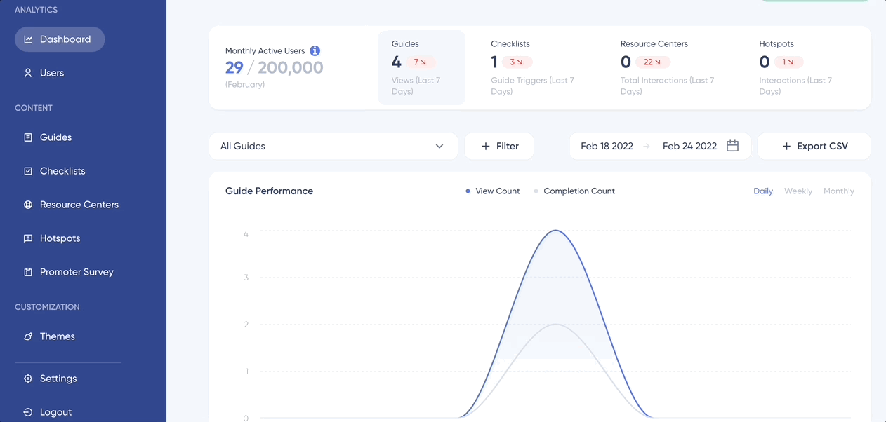
Task: Open the Guides content section
Action: point(28,137)
